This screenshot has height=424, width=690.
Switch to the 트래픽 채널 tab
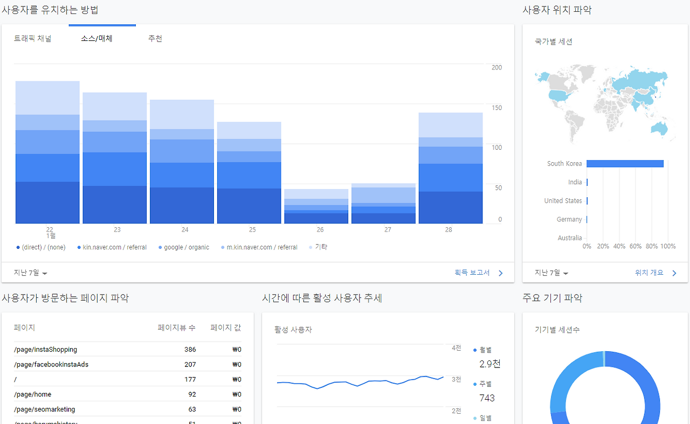[33, 38]
